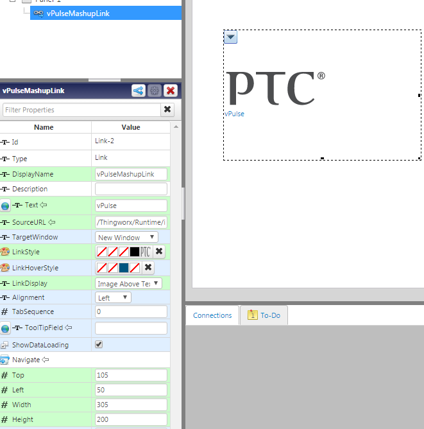Image resolution: width=424 pixels, height=429 pixels.
Task: Open the LinkDisplay dropdown
Action: click(x=128, y=283)
